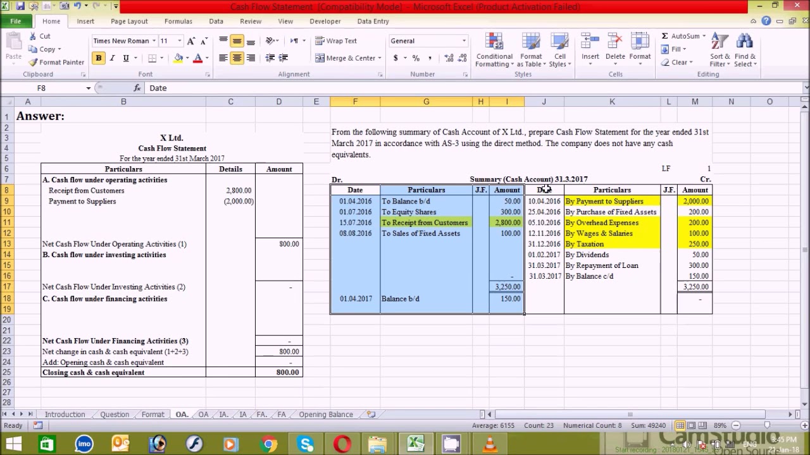Click the Format as Table icon
The image size is (810, 455).
pos(531,42)
